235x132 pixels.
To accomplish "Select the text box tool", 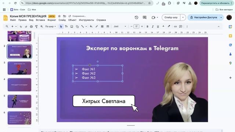I will point(66,26).
